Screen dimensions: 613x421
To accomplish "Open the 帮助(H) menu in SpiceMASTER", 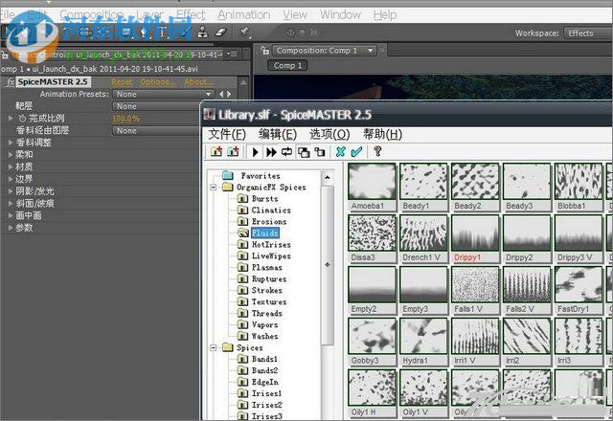I will pos(382,134).
